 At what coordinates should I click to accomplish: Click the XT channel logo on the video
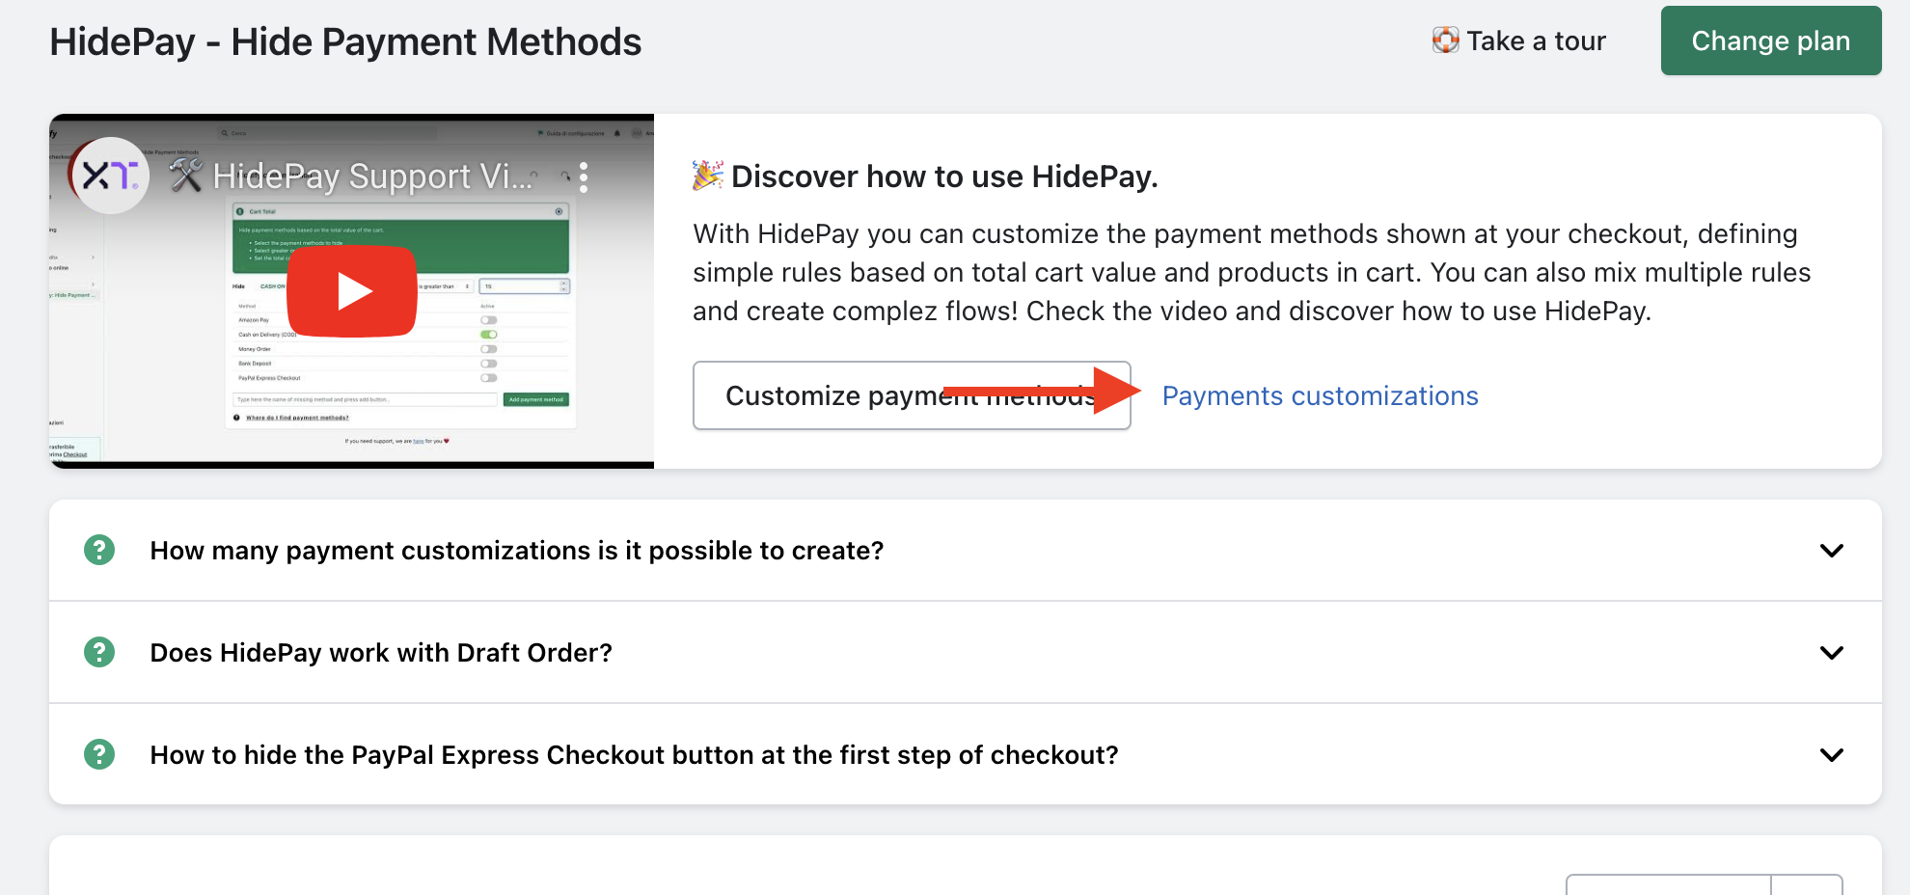[x=111, y=176]
